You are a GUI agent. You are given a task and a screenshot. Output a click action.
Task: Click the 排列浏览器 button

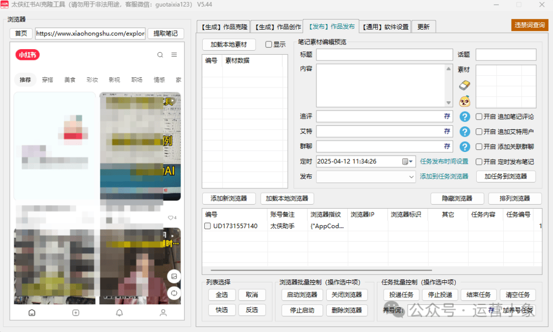515,198
